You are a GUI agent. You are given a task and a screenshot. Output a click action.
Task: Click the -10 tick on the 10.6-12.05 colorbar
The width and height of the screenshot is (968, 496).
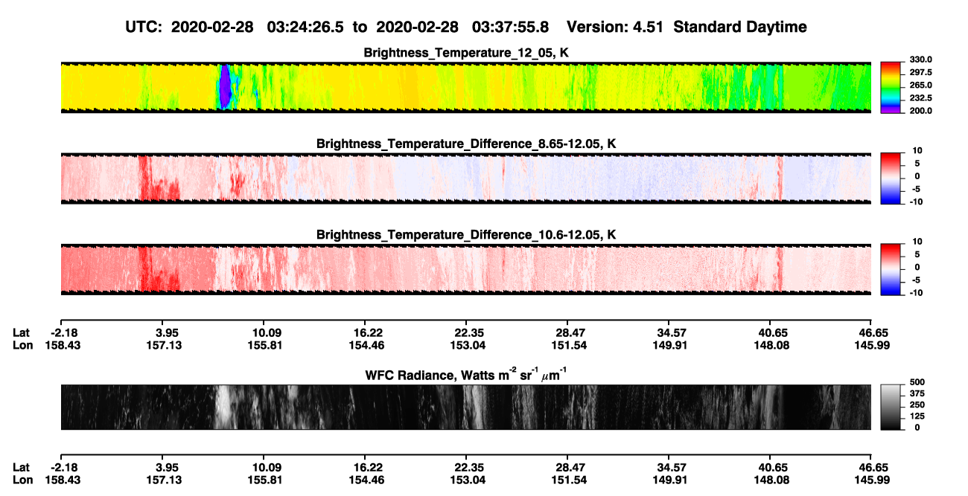click(x=917, y=293)
